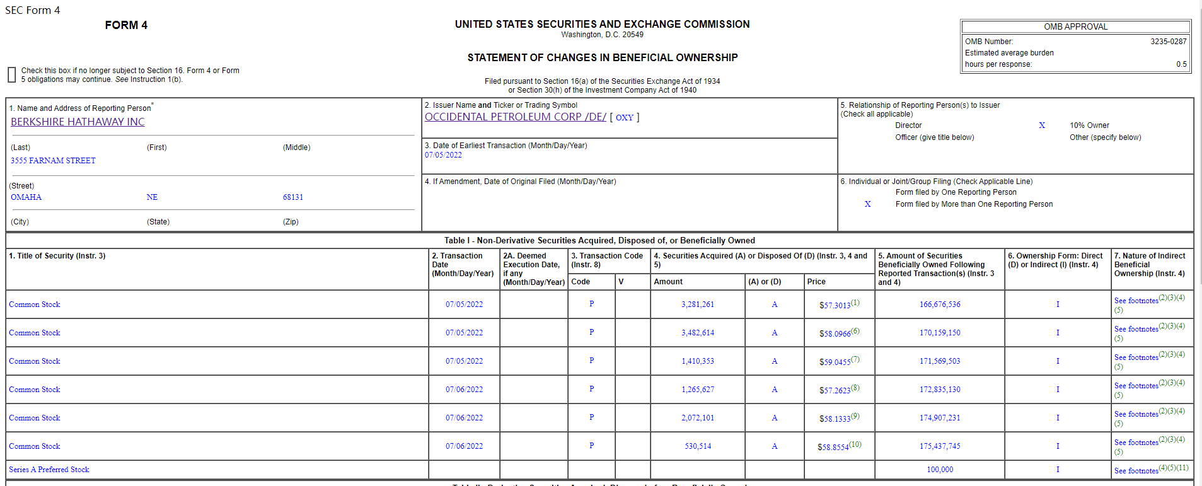Click transaction code 'P' in the 1,410,353 row
Screen dimensions: 1202x486
(x=591, y=361)
